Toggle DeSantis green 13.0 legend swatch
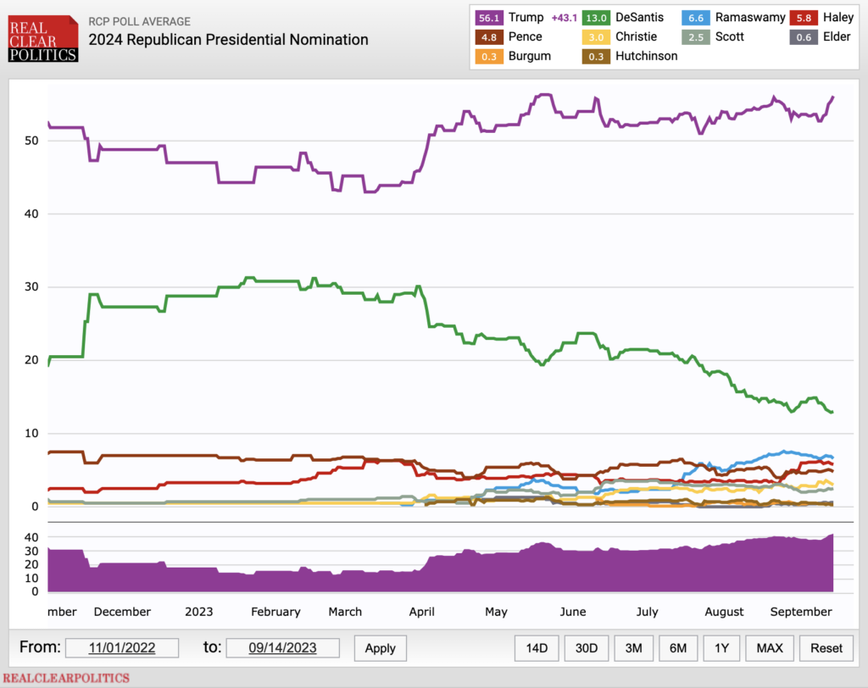 [596, 18]
